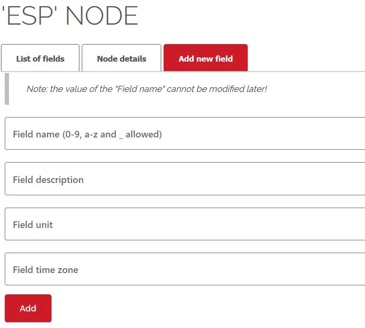Click the note about Field name modification
The image size is (365, 328).
tap(147, 89)
